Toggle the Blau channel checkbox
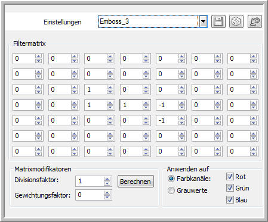Screen dimensions: 268x222 point(230,199)
